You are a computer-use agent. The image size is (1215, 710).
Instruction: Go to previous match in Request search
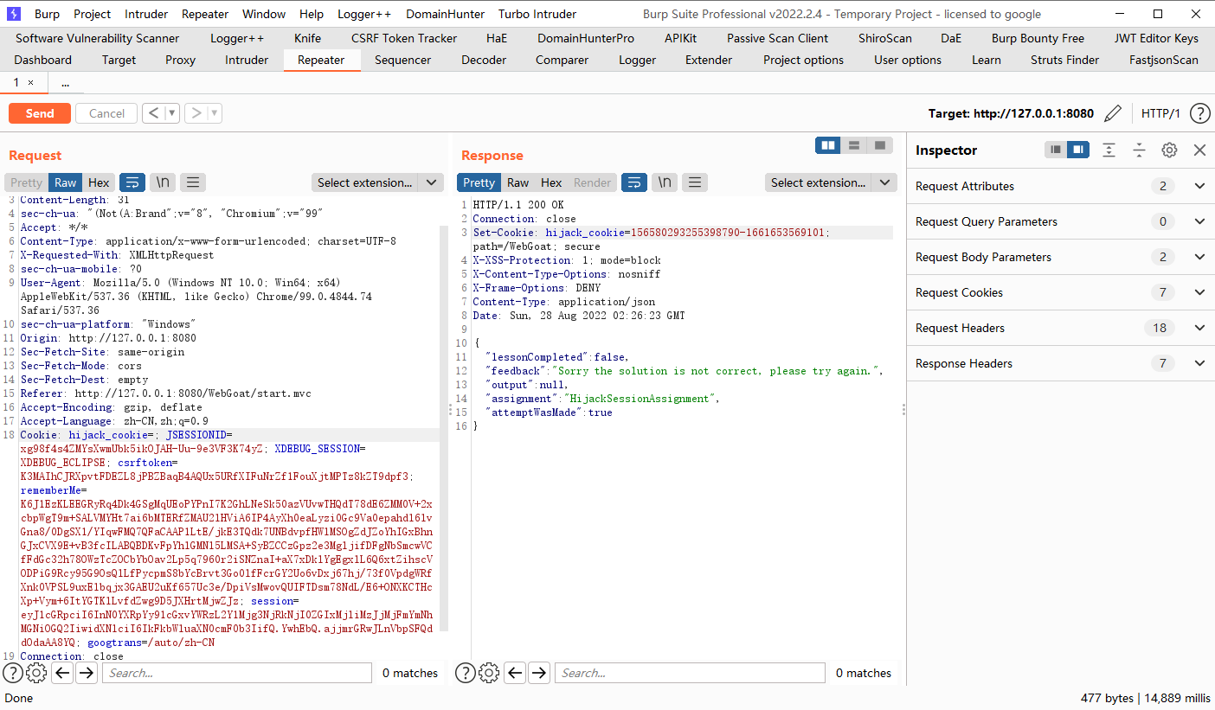click(x=62, y=673)
